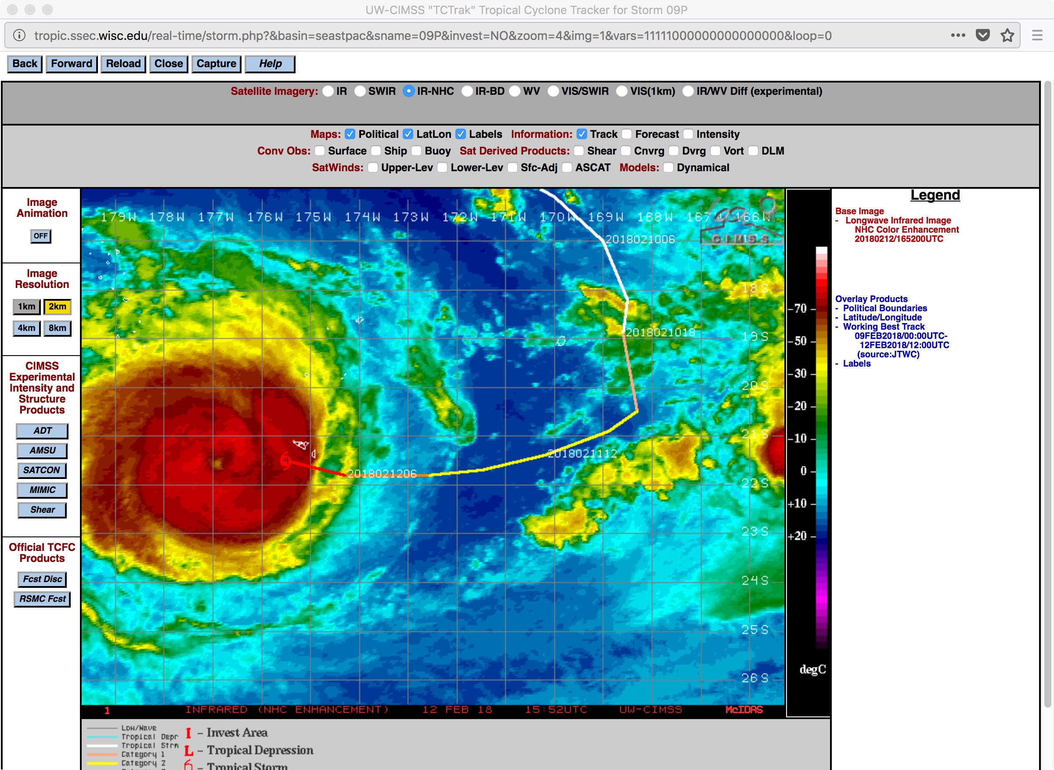Capture the current image
The width and height of the screenshot is (1054, 770).
[x=217, y=64]
